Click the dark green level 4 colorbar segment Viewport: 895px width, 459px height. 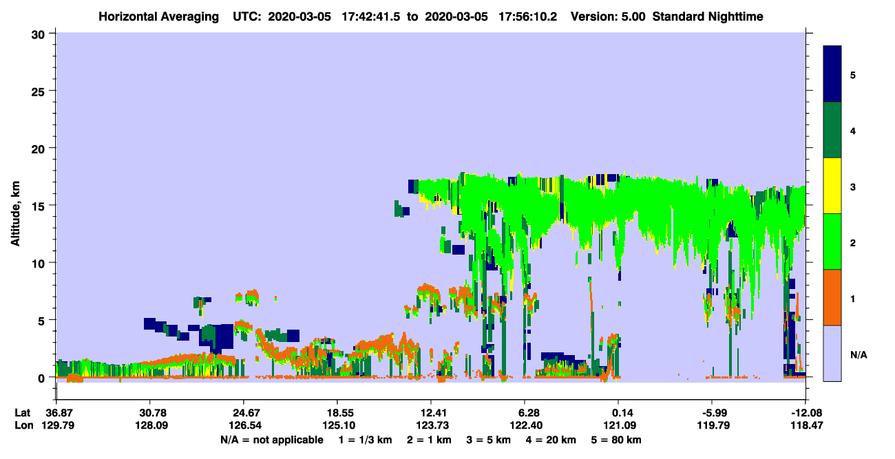click(832, 130)
